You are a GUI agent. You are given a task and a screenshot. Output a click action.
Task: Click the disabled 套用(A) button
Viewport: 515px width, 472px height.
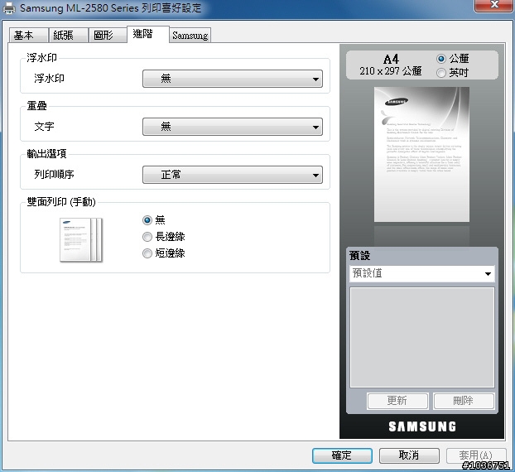point(476,455)
